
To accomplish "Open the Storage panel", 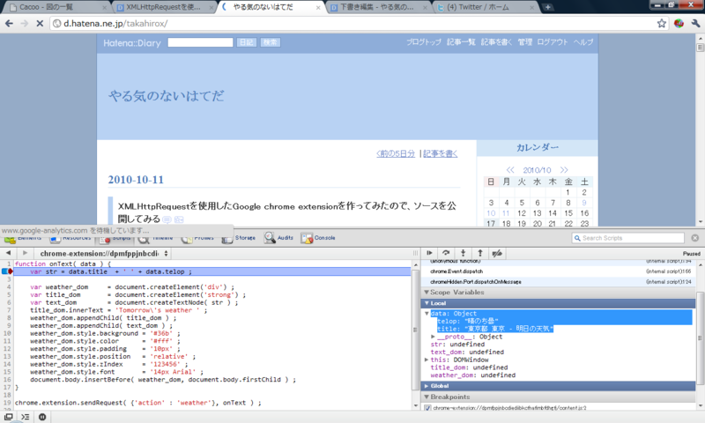I will point(239,238).
